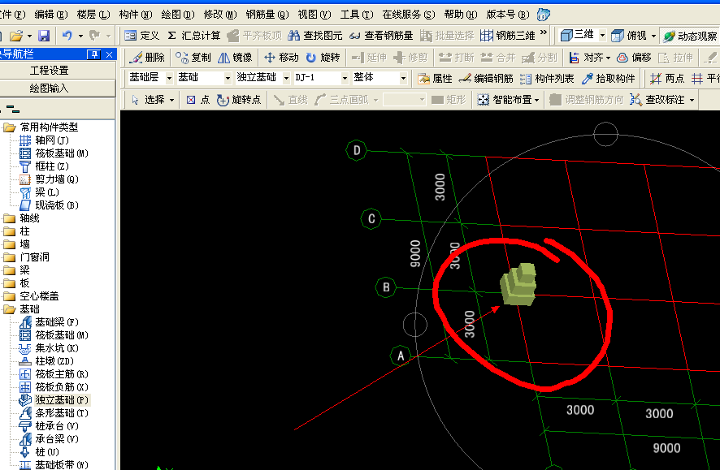The image size is (720, 470).
Task: Open the 空心楼盖 folder
Action: click(x=31, y=296)
